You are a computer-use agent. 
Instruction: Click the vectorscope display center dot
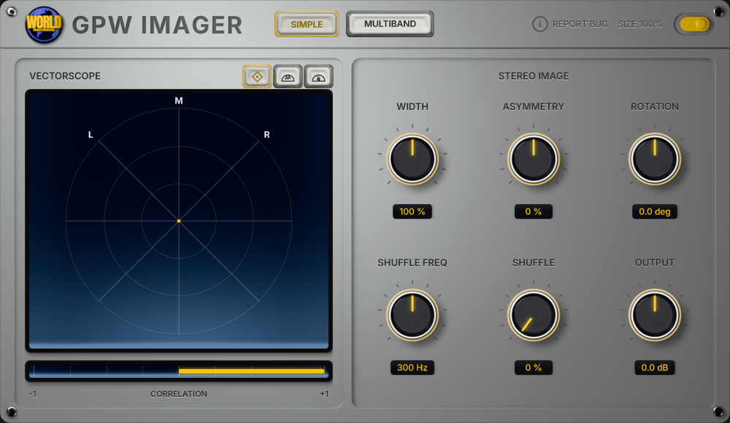179,221
